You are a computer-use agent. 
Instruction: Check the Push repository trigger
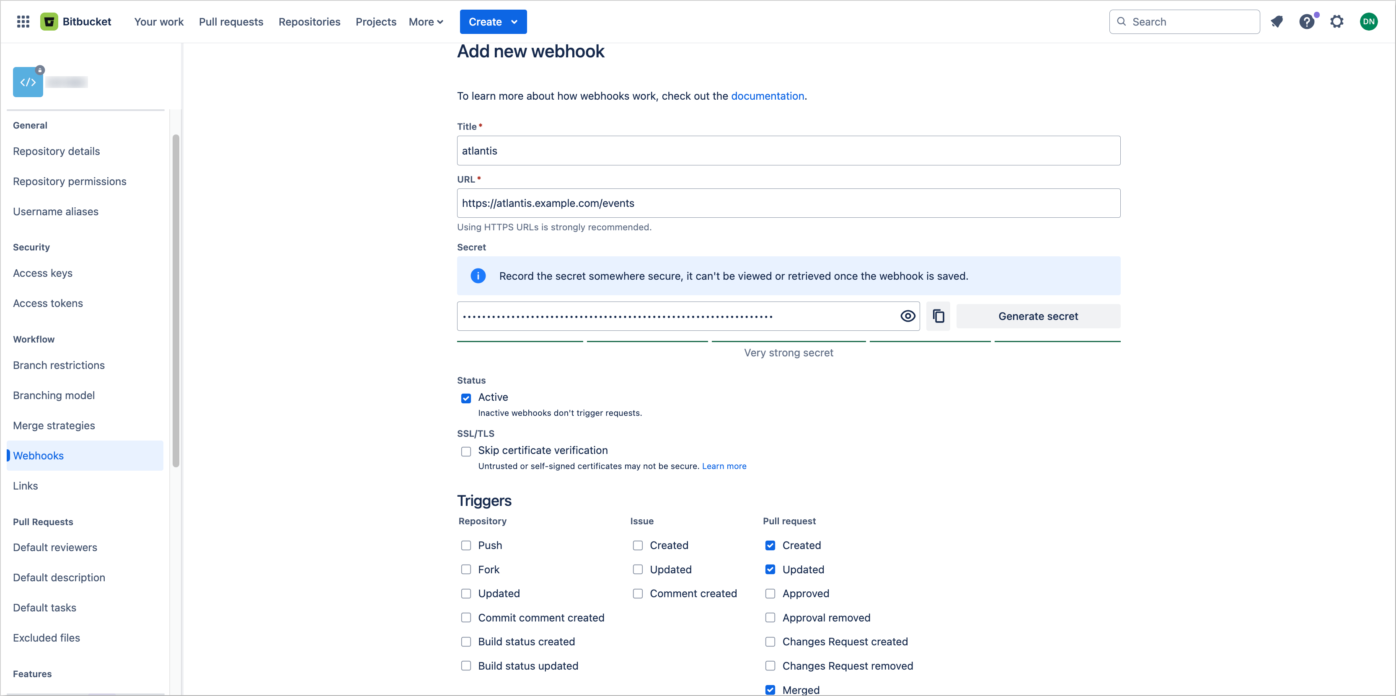tap(466, 545)
